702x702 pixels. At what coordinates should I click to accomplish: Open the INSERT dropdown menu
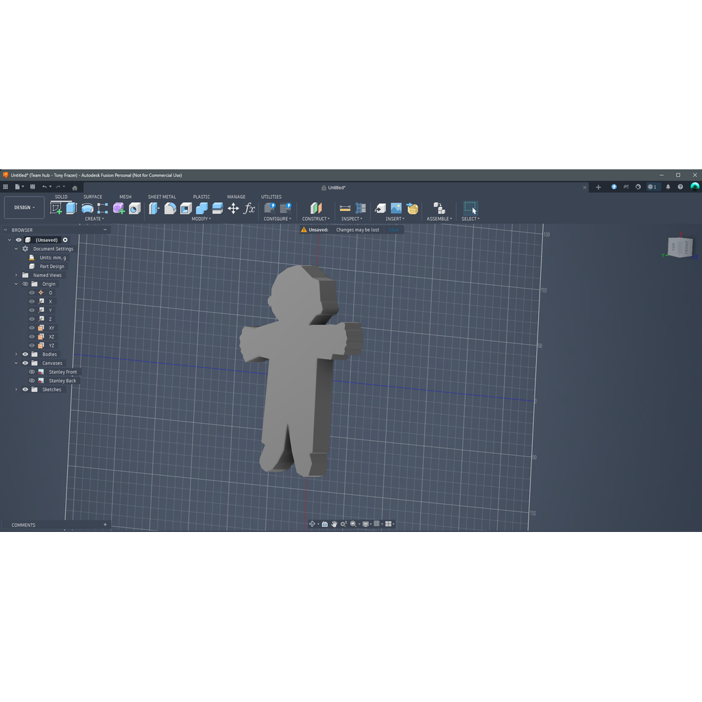[x=395, y=219]
